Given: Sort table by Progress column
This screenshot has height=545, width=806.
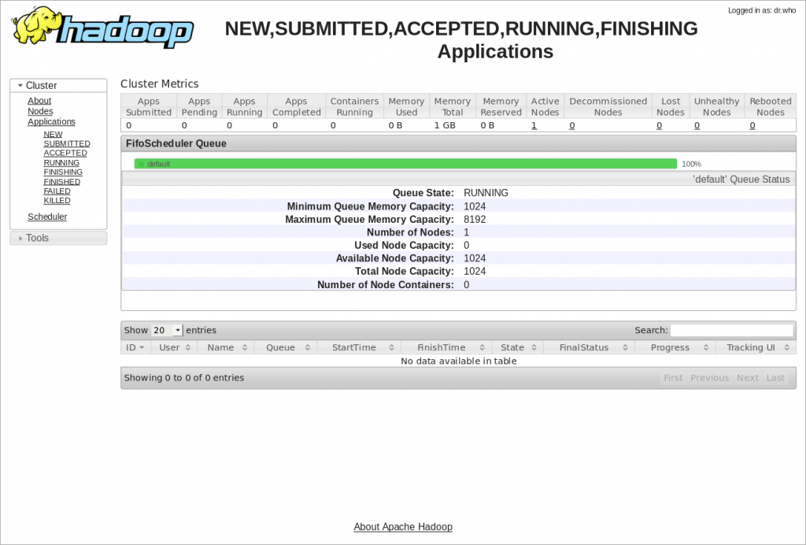Looking at the screenshot, I should point(675,347).
